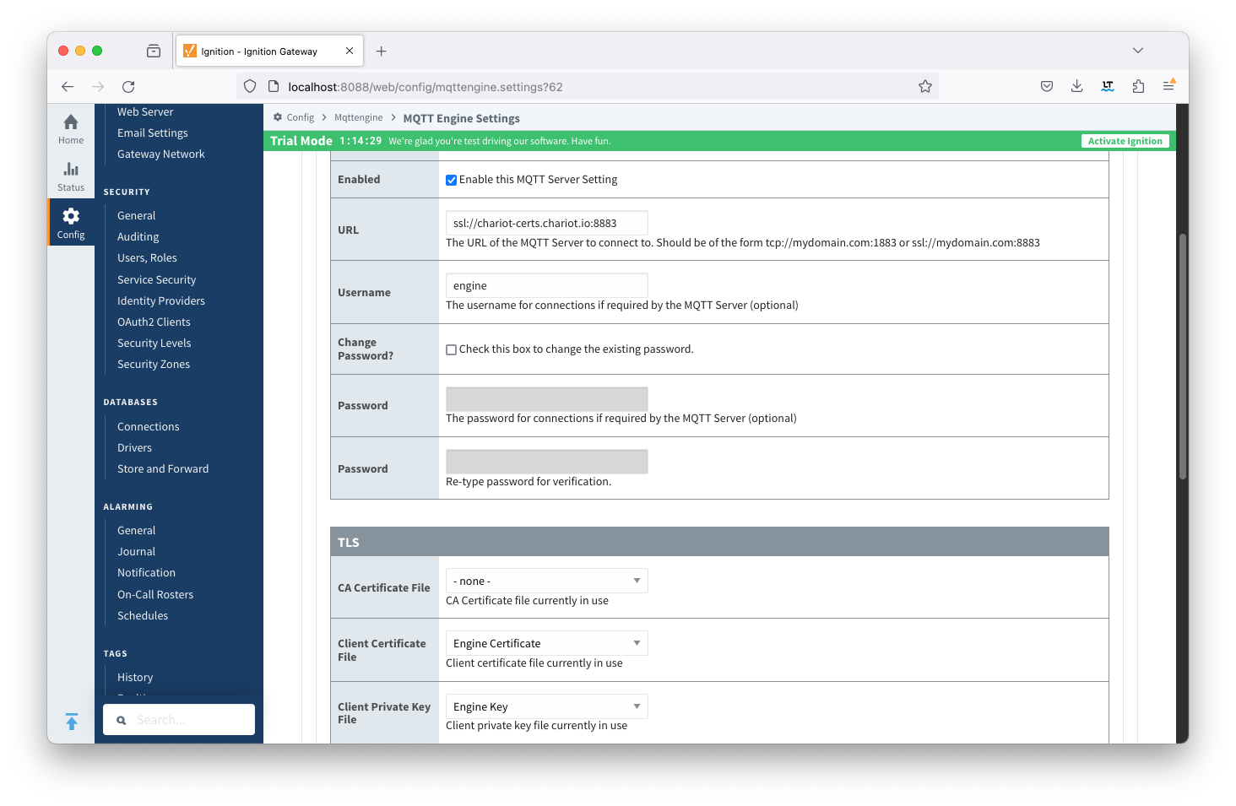Image resolution: width=1236 pixels, height=806 pixels.
Task: Toggle Enable this MQTT Server Setting checkbox
Action: point(452,180)
